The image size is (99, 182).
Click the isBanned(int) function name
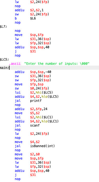point(42,146)
